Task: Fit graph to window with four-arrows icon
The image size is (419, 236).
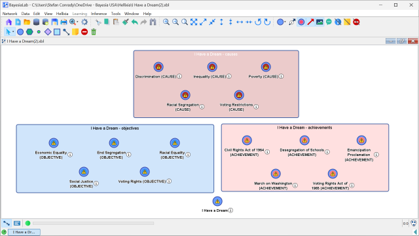Action: pos(194,22)
